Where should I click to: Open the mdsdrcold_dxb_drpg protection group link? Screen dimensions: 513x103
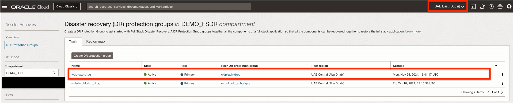(x=86, y=83)
